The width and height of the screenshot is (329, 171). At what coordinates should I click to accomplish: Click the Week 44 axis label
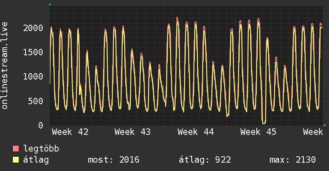tap(196, 132)
